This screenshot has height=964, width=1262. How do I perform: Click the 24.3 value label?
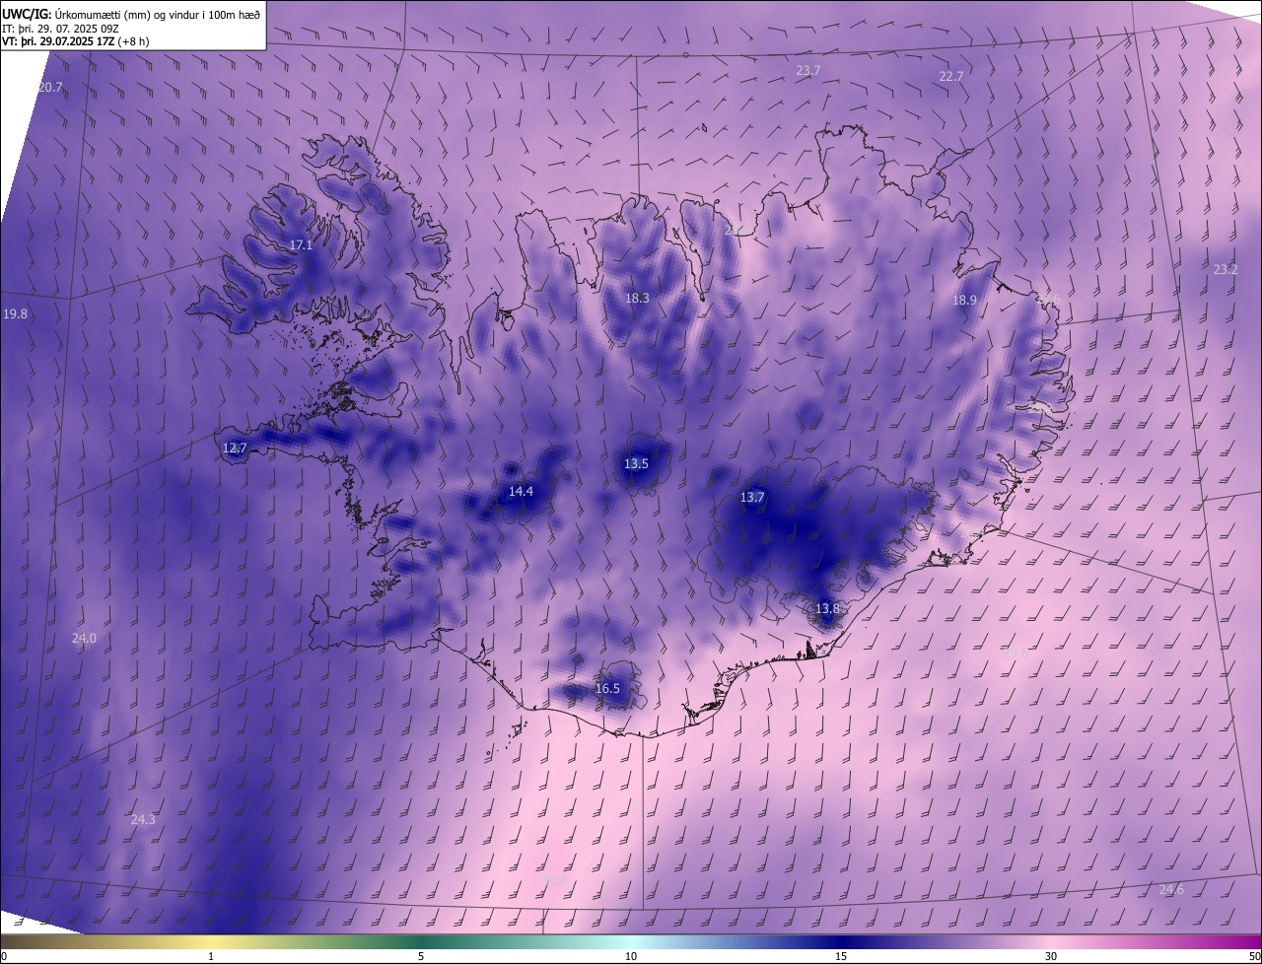pyautogui.click(x=143, y=820)
